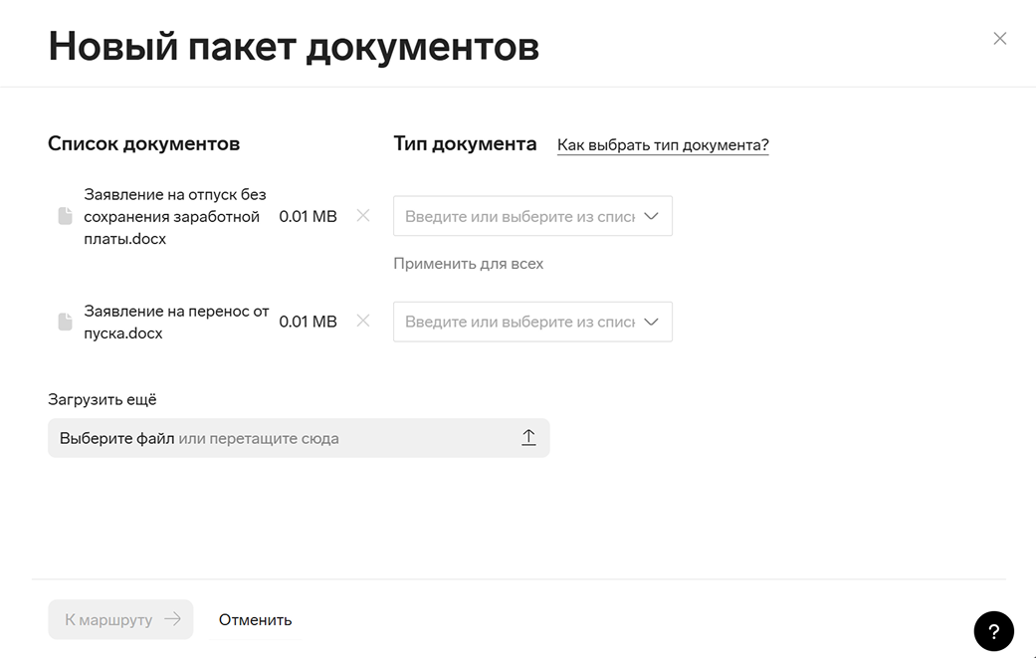Click Отменить button
1036x658 pixels.
coord(255,620)
